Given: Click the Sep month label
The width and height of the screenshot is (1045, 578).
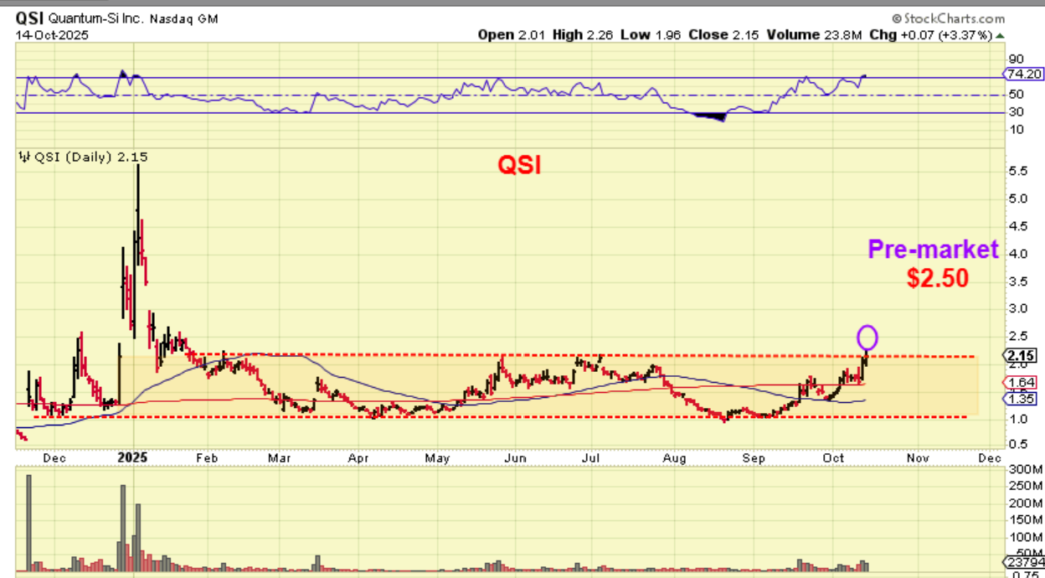Looking at the screenshot, I should click(x=754, y=459).
